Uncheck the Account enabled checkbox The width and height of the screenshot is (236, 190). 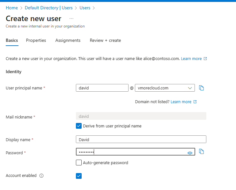79,176
